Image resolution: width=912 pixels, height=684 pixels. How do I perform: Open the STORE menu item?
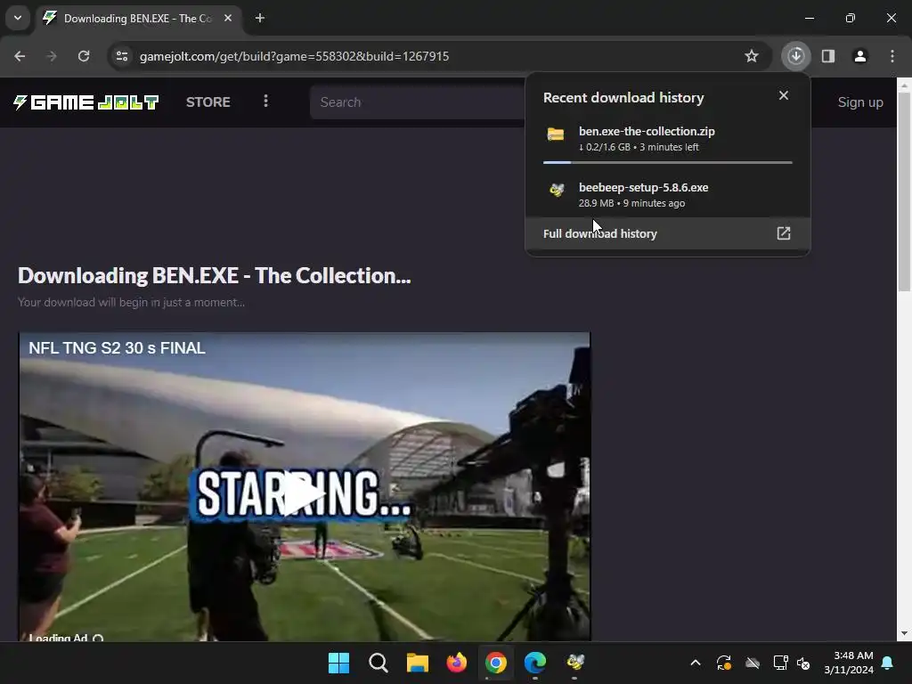click(x=208, y=102)
